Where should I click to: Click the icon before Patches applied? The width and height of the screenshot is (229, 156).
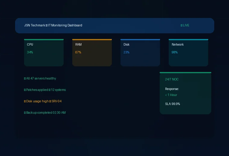(25, 90)
